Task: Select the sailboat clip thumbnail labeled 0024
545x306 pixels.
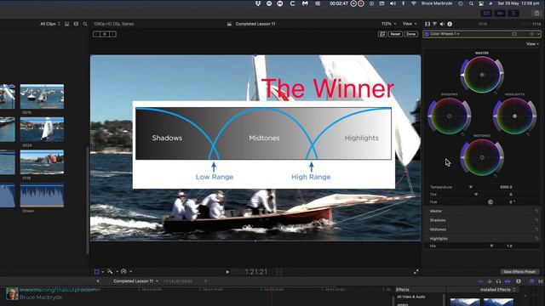Action: [42, 129]
